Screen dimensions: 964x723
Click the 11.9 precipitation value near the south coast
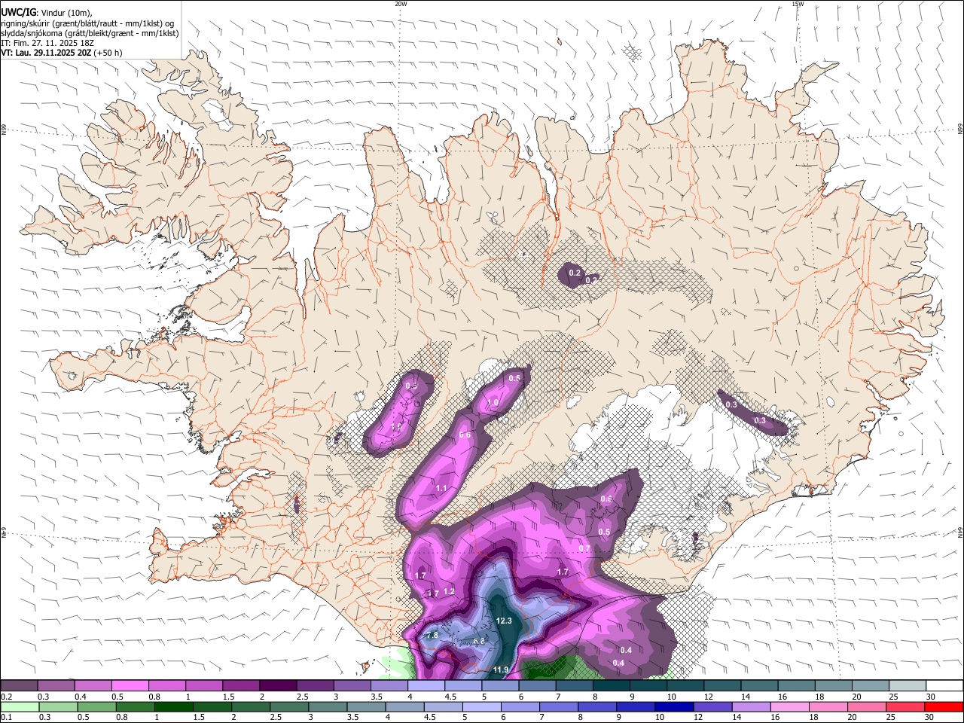(x=501, y=670)
